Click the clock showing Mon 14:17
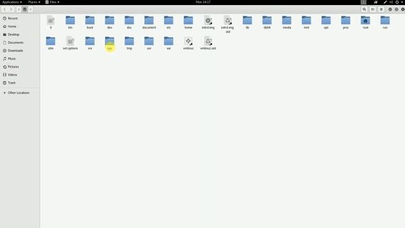Screen dimensions: 405x228 [x=203, y=2]
